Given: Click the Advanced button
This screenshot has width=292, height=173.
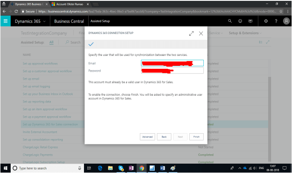Looking at the screenshot, I should 147,137.
